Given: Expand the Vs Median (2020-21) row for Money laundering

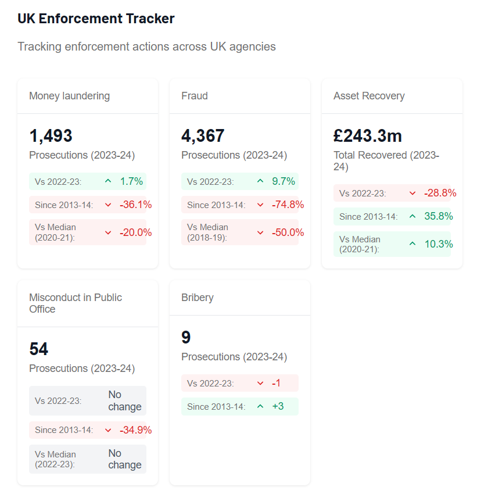Looking at the screenshot, I should 87,231.
